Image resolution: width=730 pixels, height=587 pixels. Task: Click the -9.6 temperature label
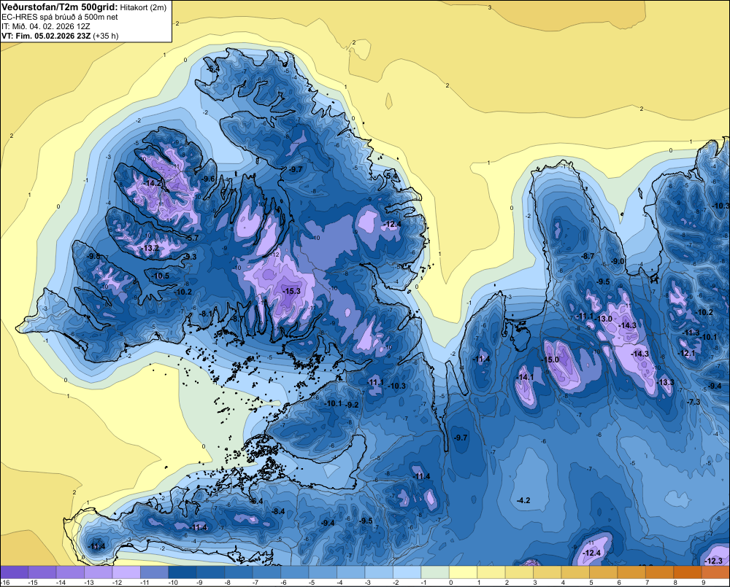[x=209, y=179]
